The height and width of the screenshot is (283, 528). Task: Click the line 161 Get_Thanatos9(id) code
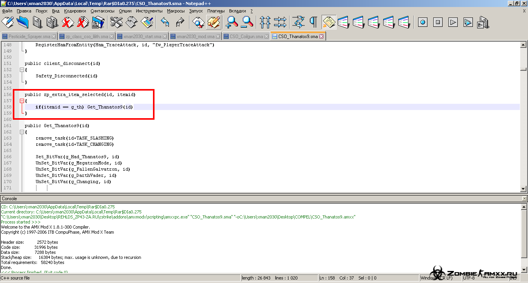(x=57, y=126)
